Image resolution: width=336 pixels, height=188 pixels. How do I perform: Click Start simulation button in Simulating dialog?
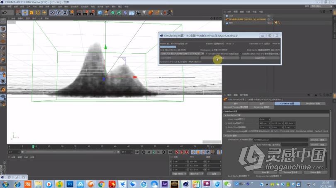tap(220, 58)
